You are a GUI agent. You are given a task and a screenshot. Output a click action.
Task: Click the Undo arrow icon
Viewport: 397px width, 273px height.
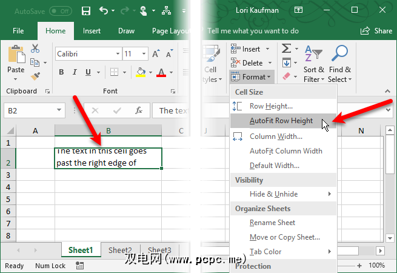point(104,11)
